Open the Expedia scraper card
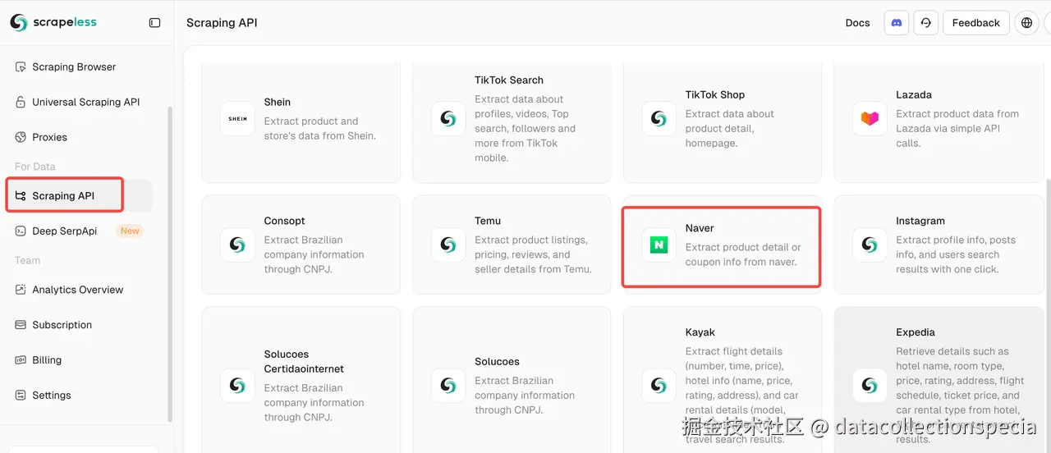Image resolution: width=1051 pixels, height=453 pixels. click(940, 380)
